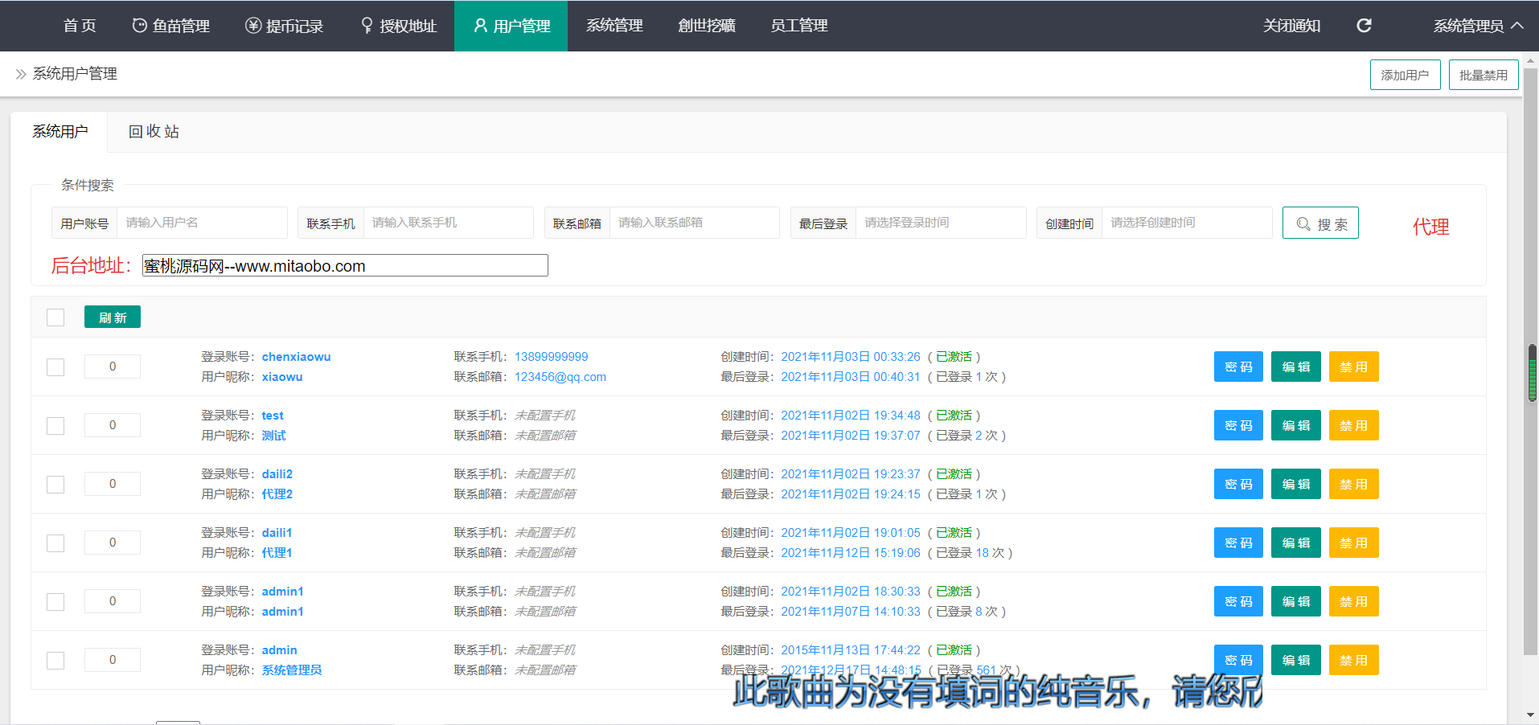
Task: Focus the 用户账号 username input field
Action: pos(201,223)
